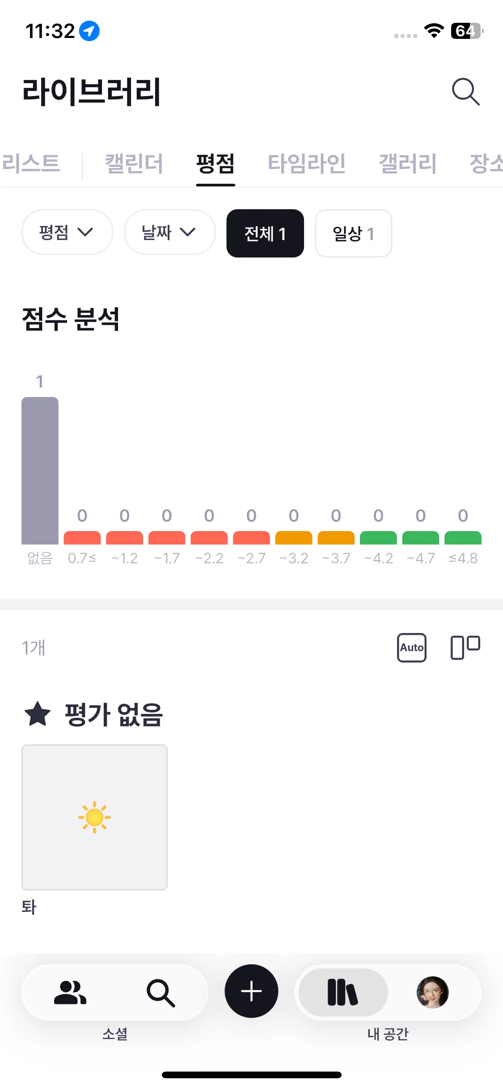Tap the bottom bar search icon
Image resolution: width=503 pixels, height=1089 pixels.
(161, 993)
